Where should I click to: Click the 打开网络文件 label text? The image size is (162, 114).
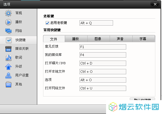(x=55, y=88)
